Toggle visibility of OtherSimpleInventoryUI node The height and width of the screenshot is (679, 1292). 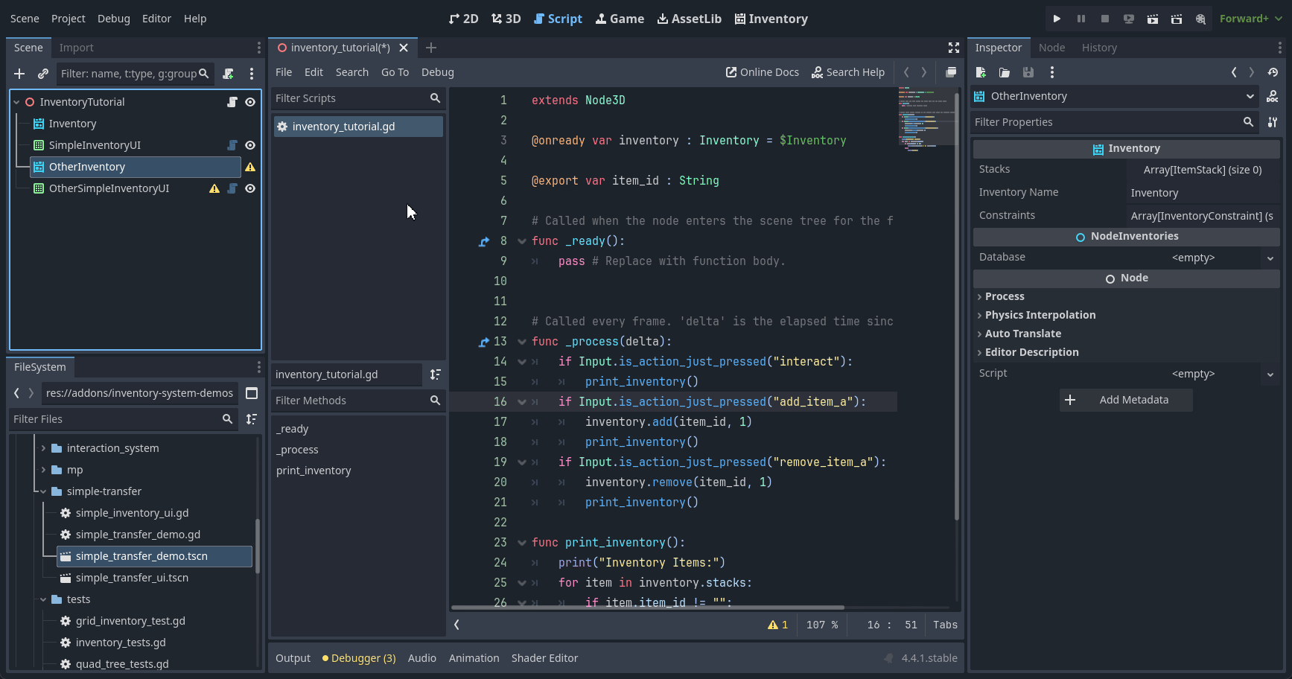tap(250, 188)
